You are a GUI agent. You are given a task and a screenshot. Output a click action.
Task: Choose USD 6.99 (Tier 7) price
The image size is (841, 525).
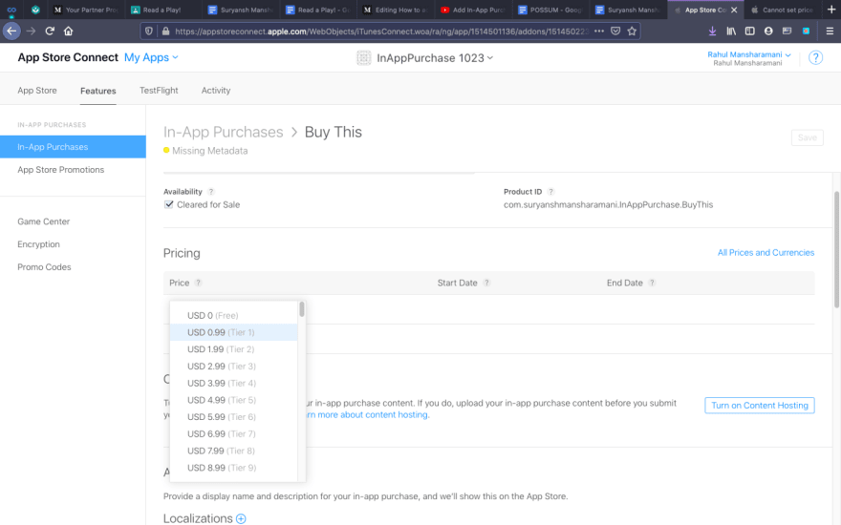point(233,434)
